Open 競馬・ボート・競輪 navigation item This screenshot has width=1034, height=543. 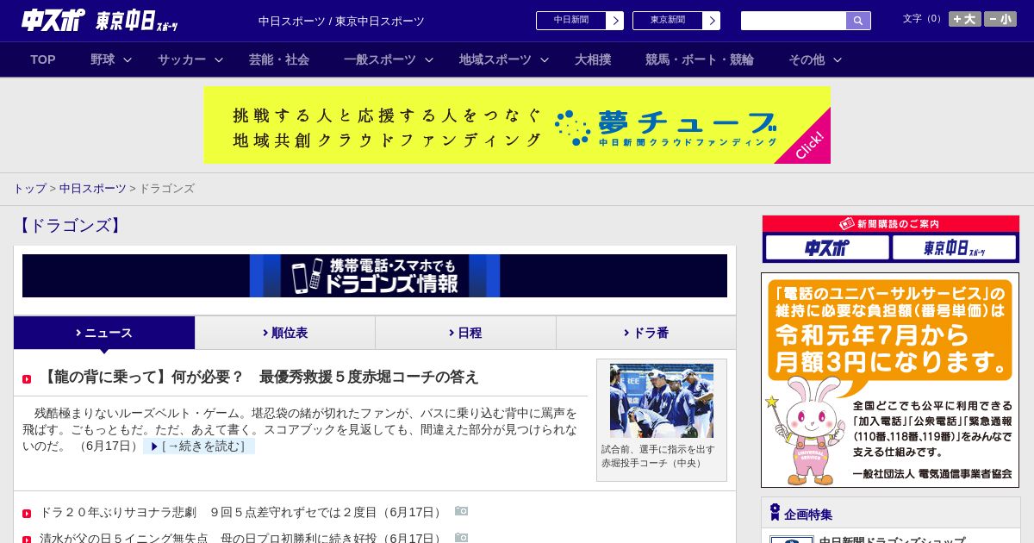pyautogui.click(x=700, y=59)
